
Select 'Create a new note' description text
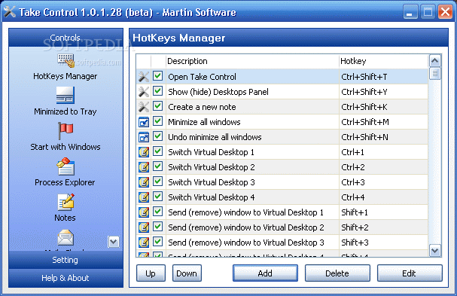pos(202,107)
